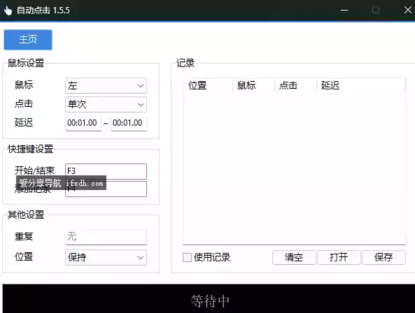Open the 位置 dropdown showing 保持
Image resolution: width=415 pixels, height=313 pixels.
tap(106, 257)
